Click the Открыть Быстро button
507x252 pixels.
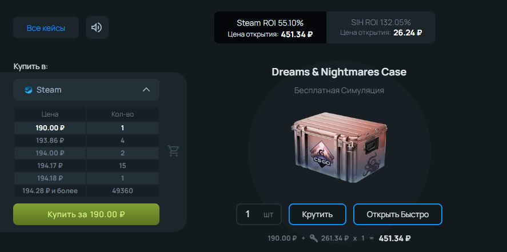(x=397, y=214)
